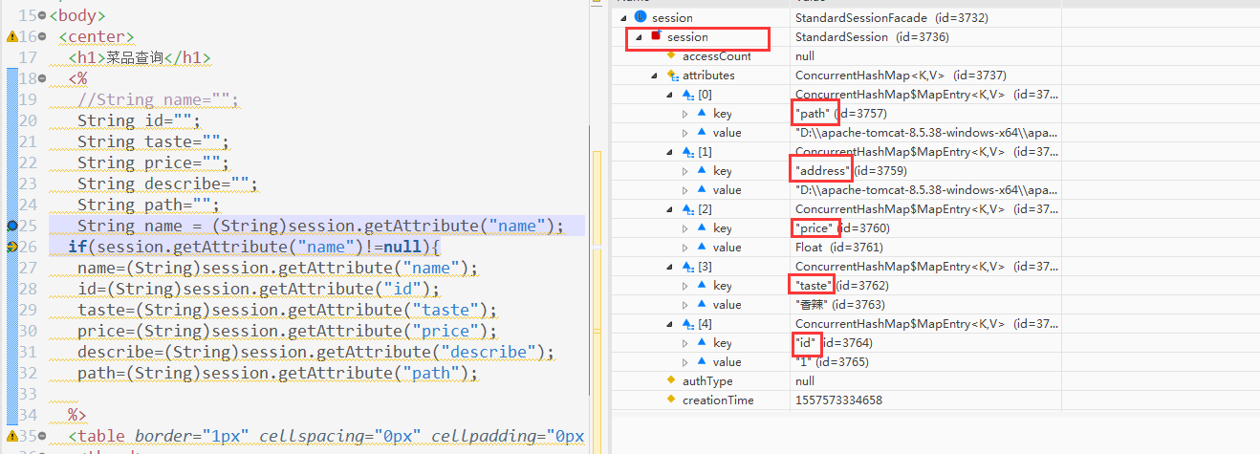Click the value 1557573334658
Viewport: 1260px width, 454px height.
tap(839, 400)
